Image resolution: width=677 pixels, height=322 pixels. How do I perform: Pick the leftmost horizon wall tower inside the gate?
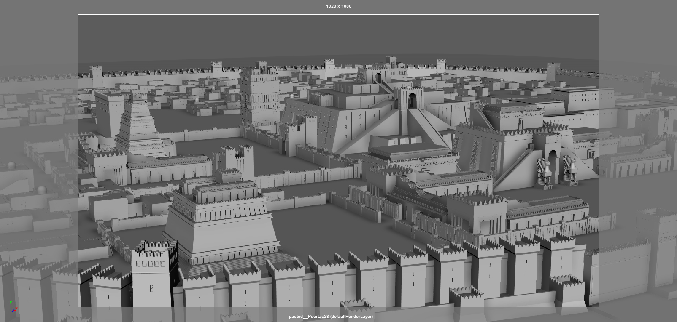click(97, 76)
